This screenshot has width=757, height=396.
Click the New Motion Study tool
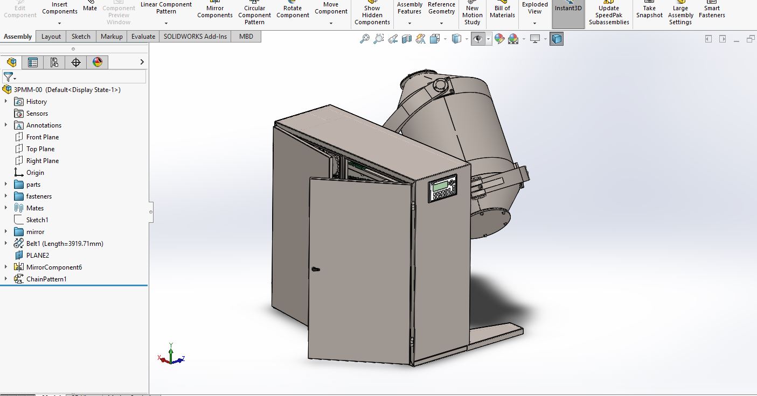coord(473,13)
